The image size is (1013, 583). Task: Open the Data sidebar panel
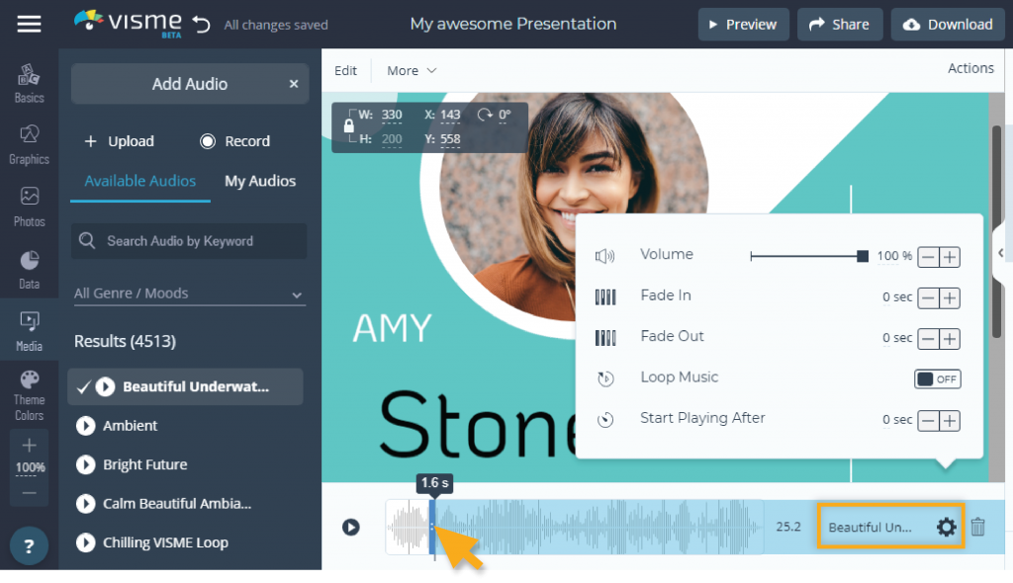coord(29,269)
